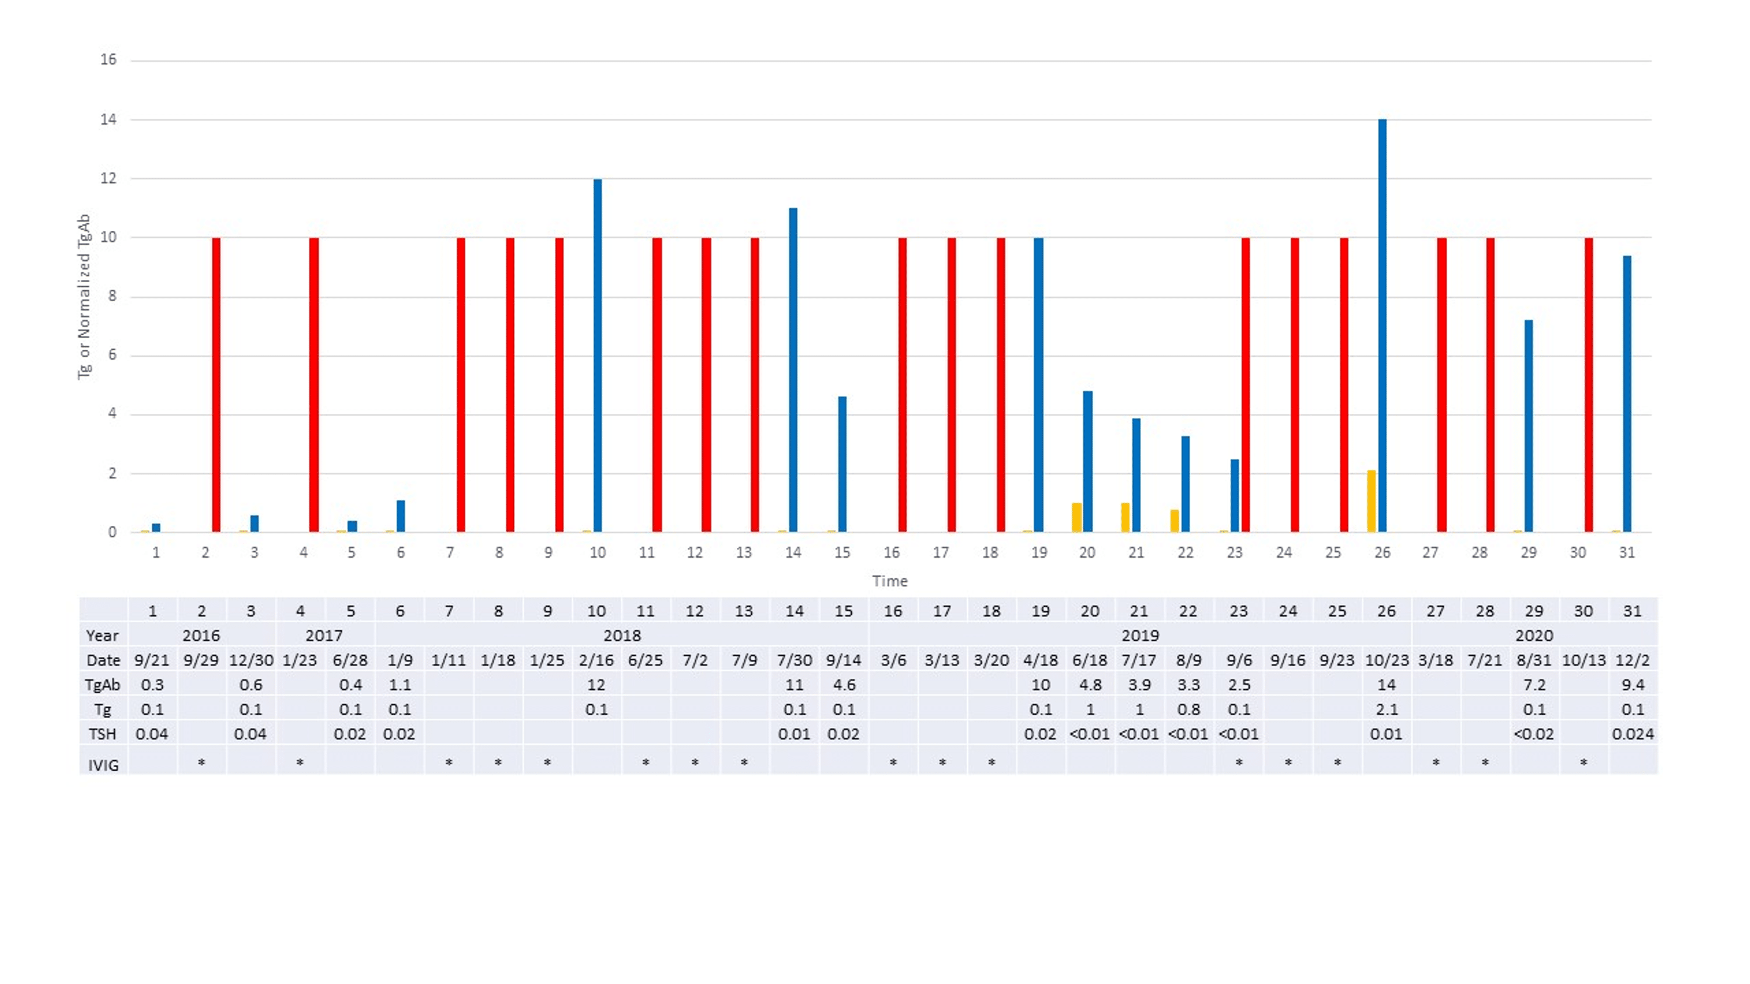Viewport: 1750px width, 984px height.
Task: Click the 'Tg or Normalized TgAb' axis title
Action: click(x=83, y=297)
